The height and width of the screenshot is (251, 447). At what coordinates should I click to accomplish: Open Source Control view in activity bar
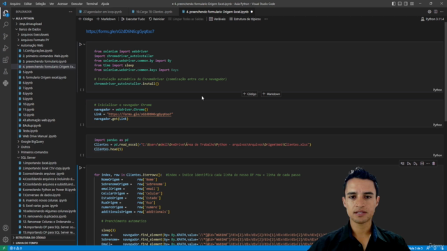6,36
